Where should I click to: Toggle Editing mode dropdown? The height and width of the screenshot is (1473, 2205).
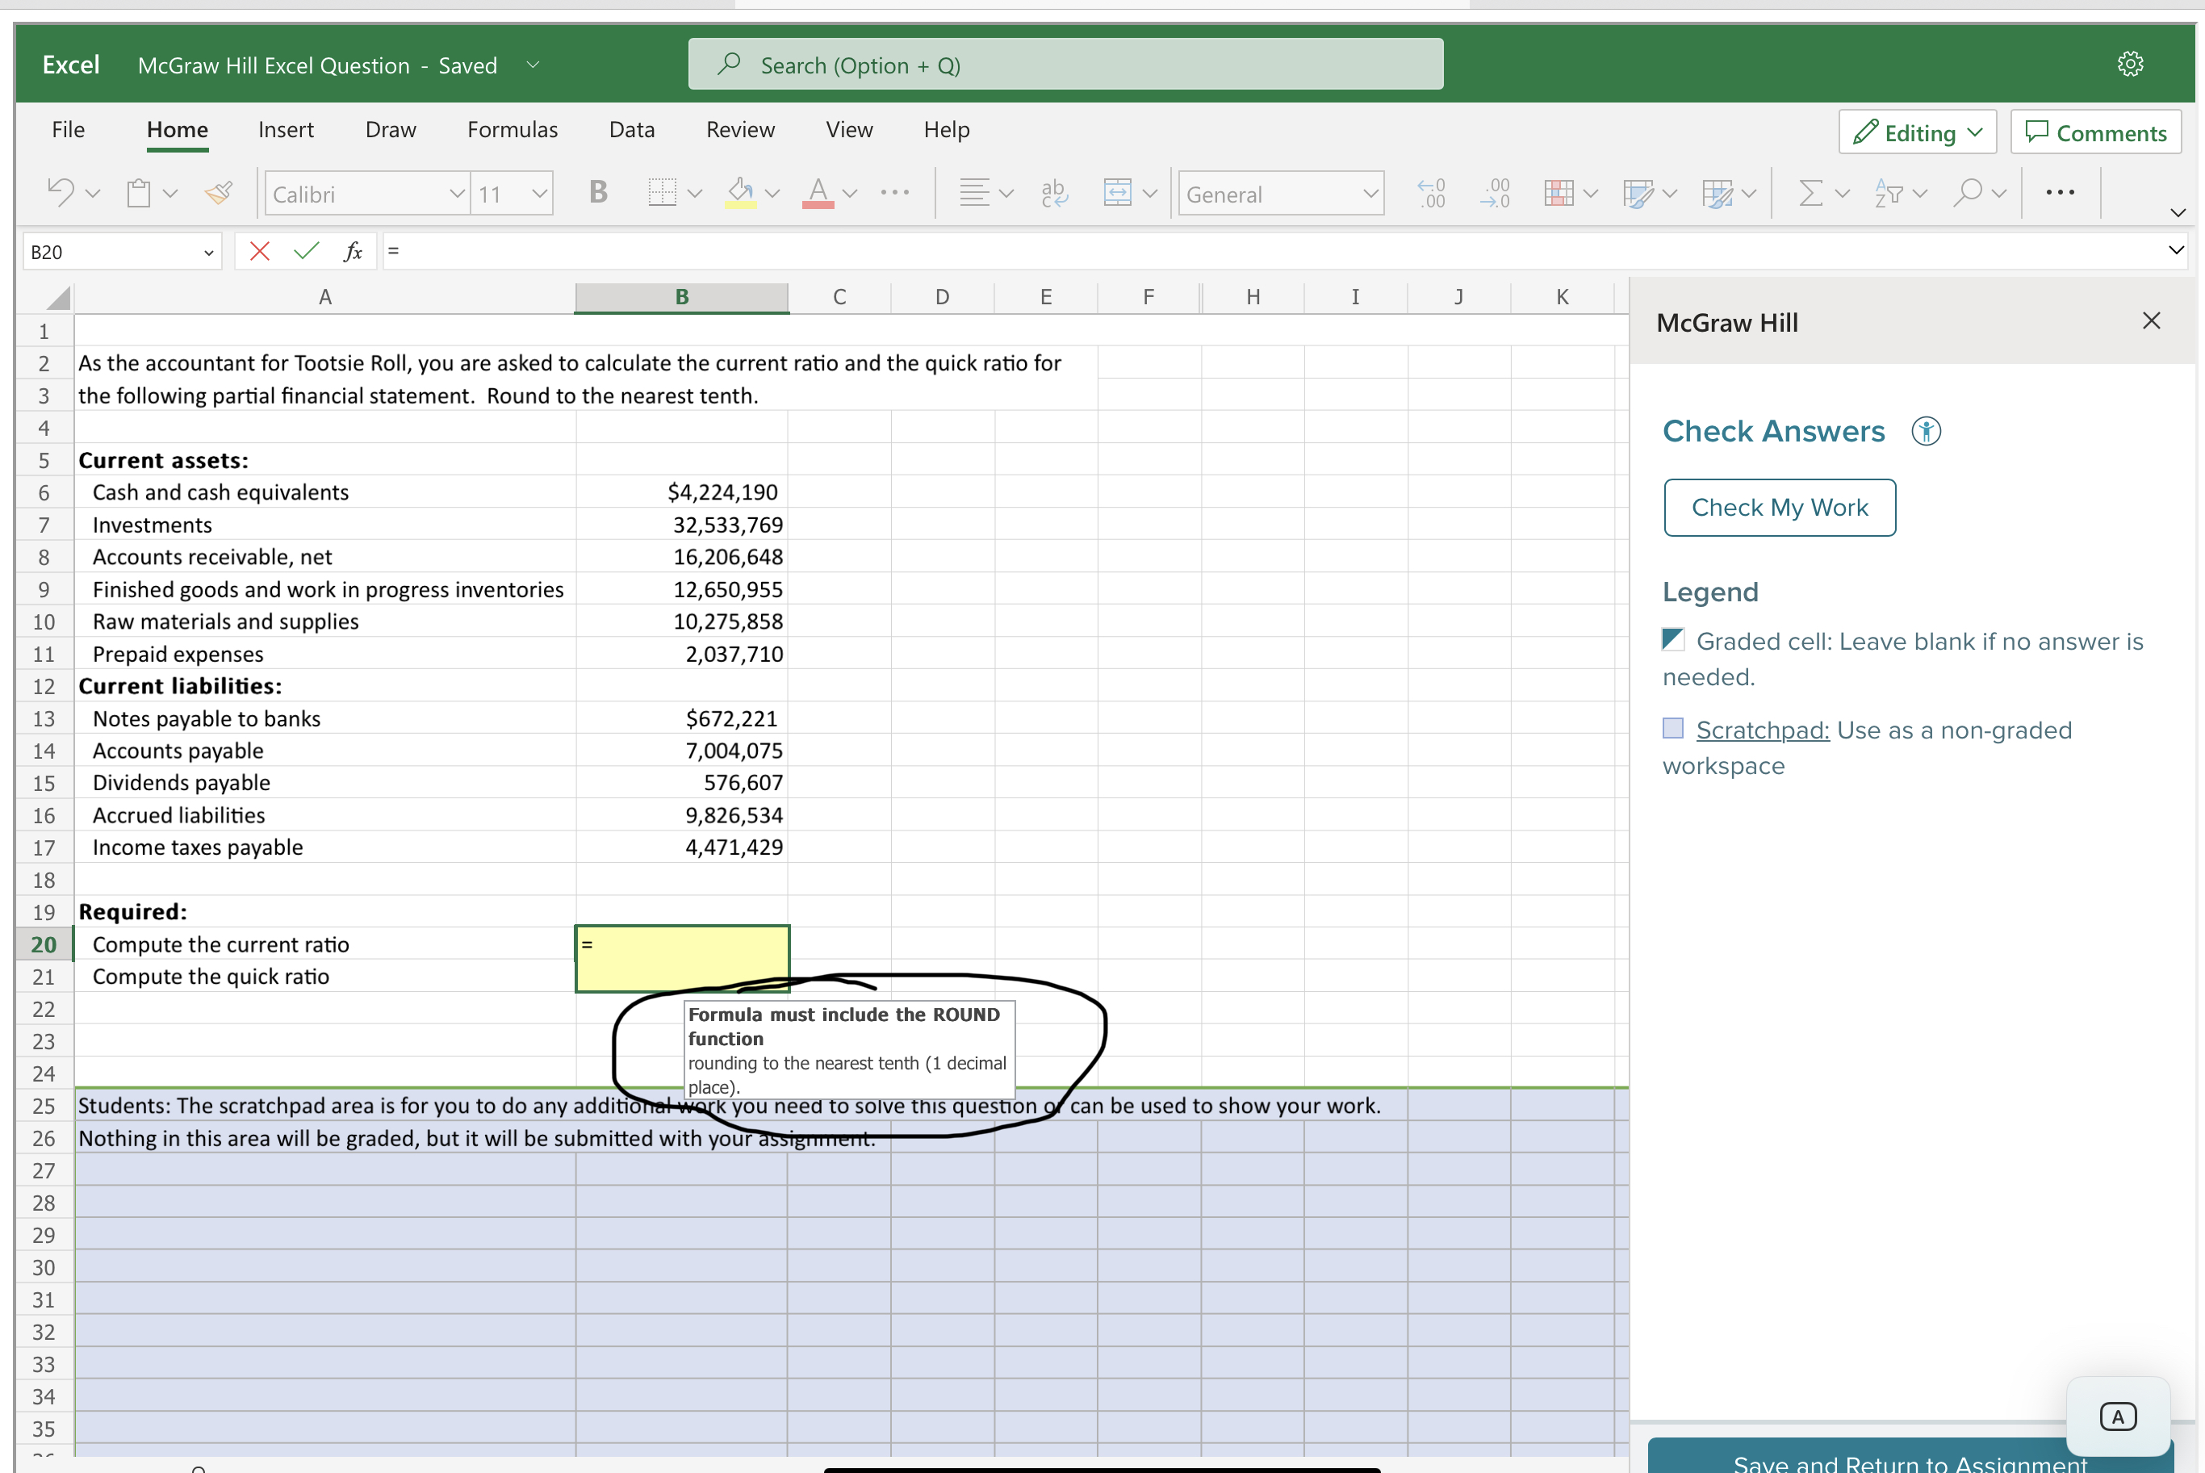click(x=1916, y=132)
